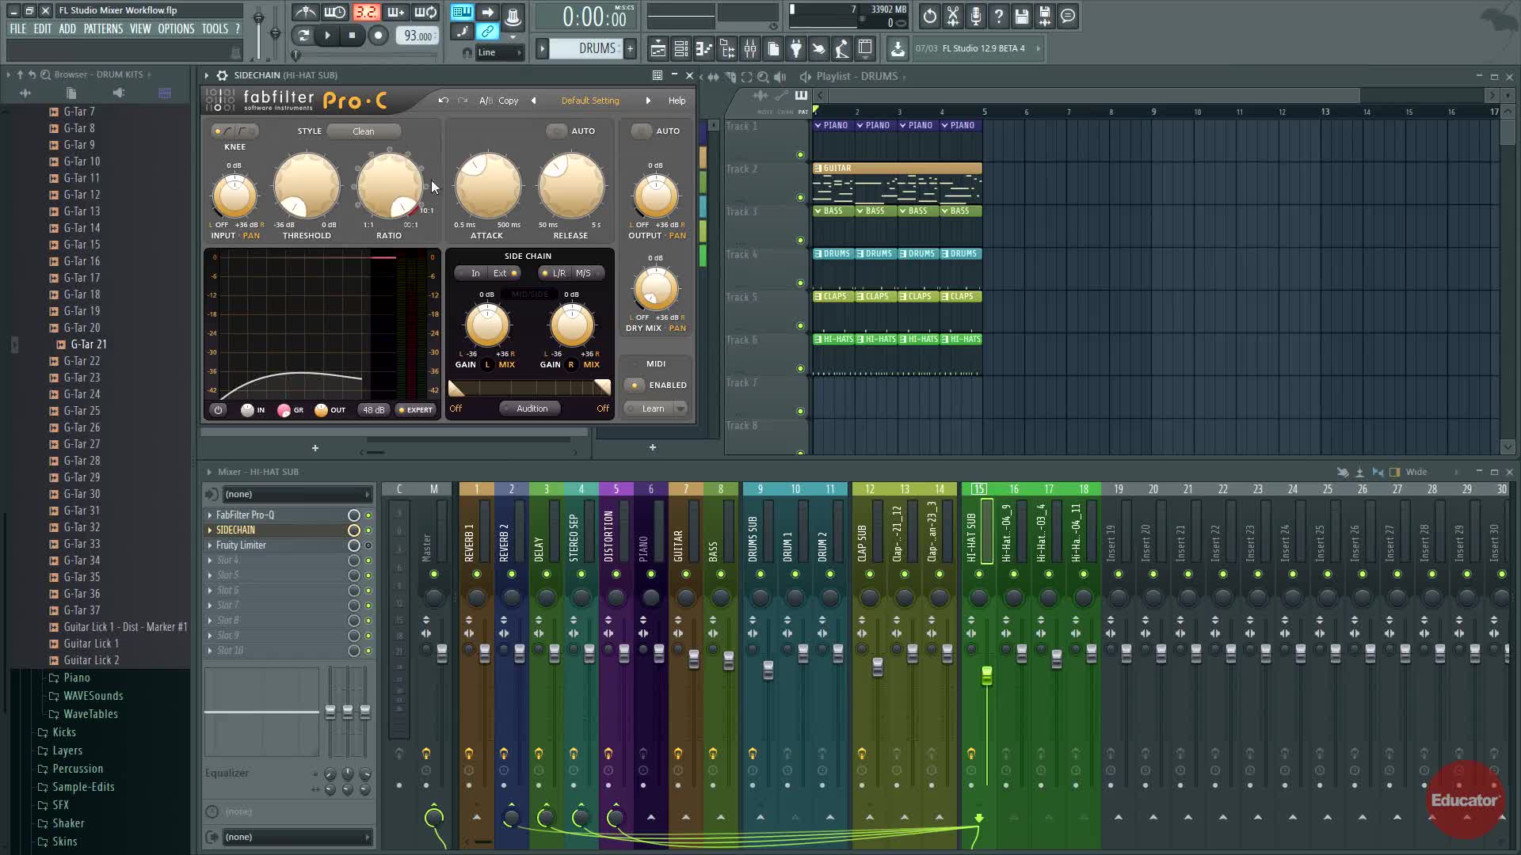The height and width of the screenshot is (855, 1521).
Task: Open the Channel rack from toolbar
Action: tap(680, 49)
